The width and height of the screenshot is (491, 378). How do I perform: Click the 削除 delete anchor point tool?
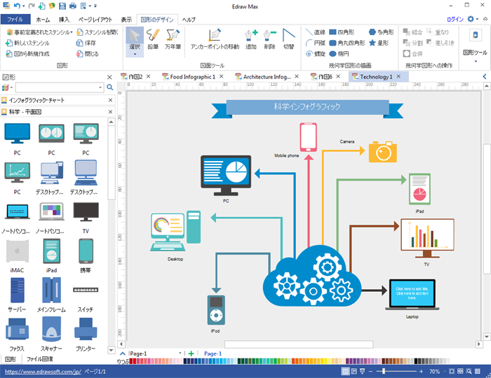click(x=270, y=39)
